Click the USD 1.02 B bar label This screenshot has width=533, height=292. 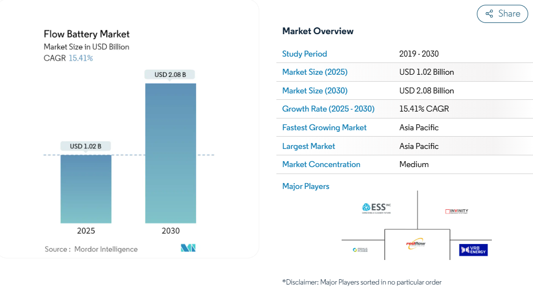pyautogui.click(x=86, y=146)
